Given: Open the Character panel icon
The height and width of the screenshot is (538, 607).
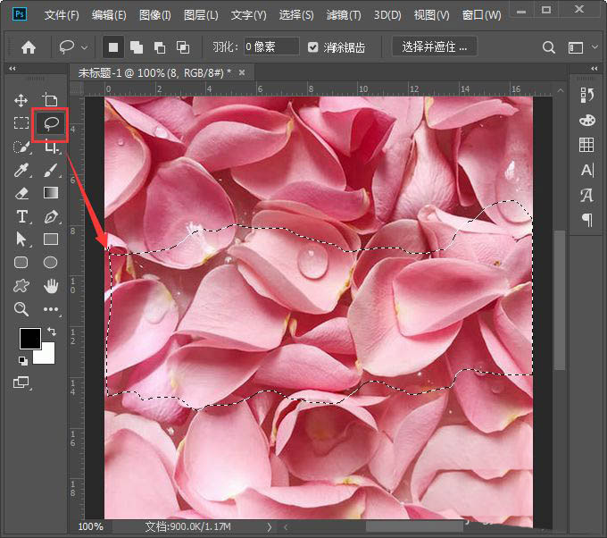Looking at the screenshot, I should (x=587, y=170).
